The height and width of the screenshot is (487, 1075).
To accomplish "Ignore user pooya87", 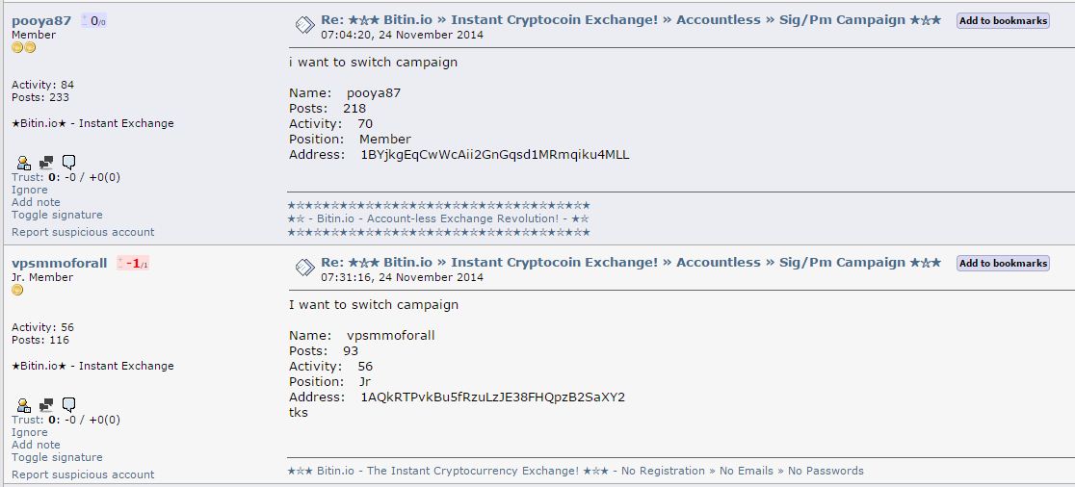I will tap(30, 190).
